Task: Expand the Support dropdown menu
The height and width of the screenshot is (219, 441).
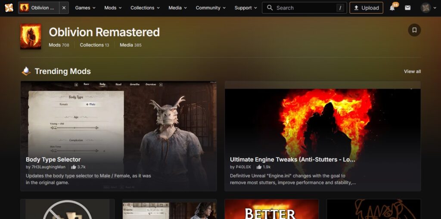Action: [x=246, y=8]
